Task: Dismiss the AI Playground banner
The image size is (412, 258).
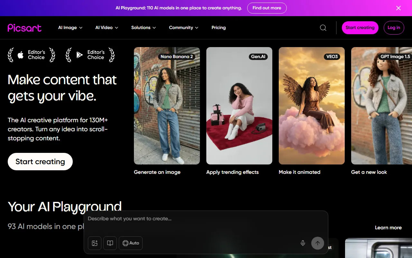Action: pos(398,8)
